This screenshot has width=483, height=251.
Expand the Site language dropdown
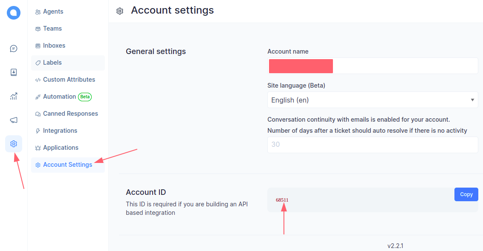pyautogui.click(x=372, y=100)
